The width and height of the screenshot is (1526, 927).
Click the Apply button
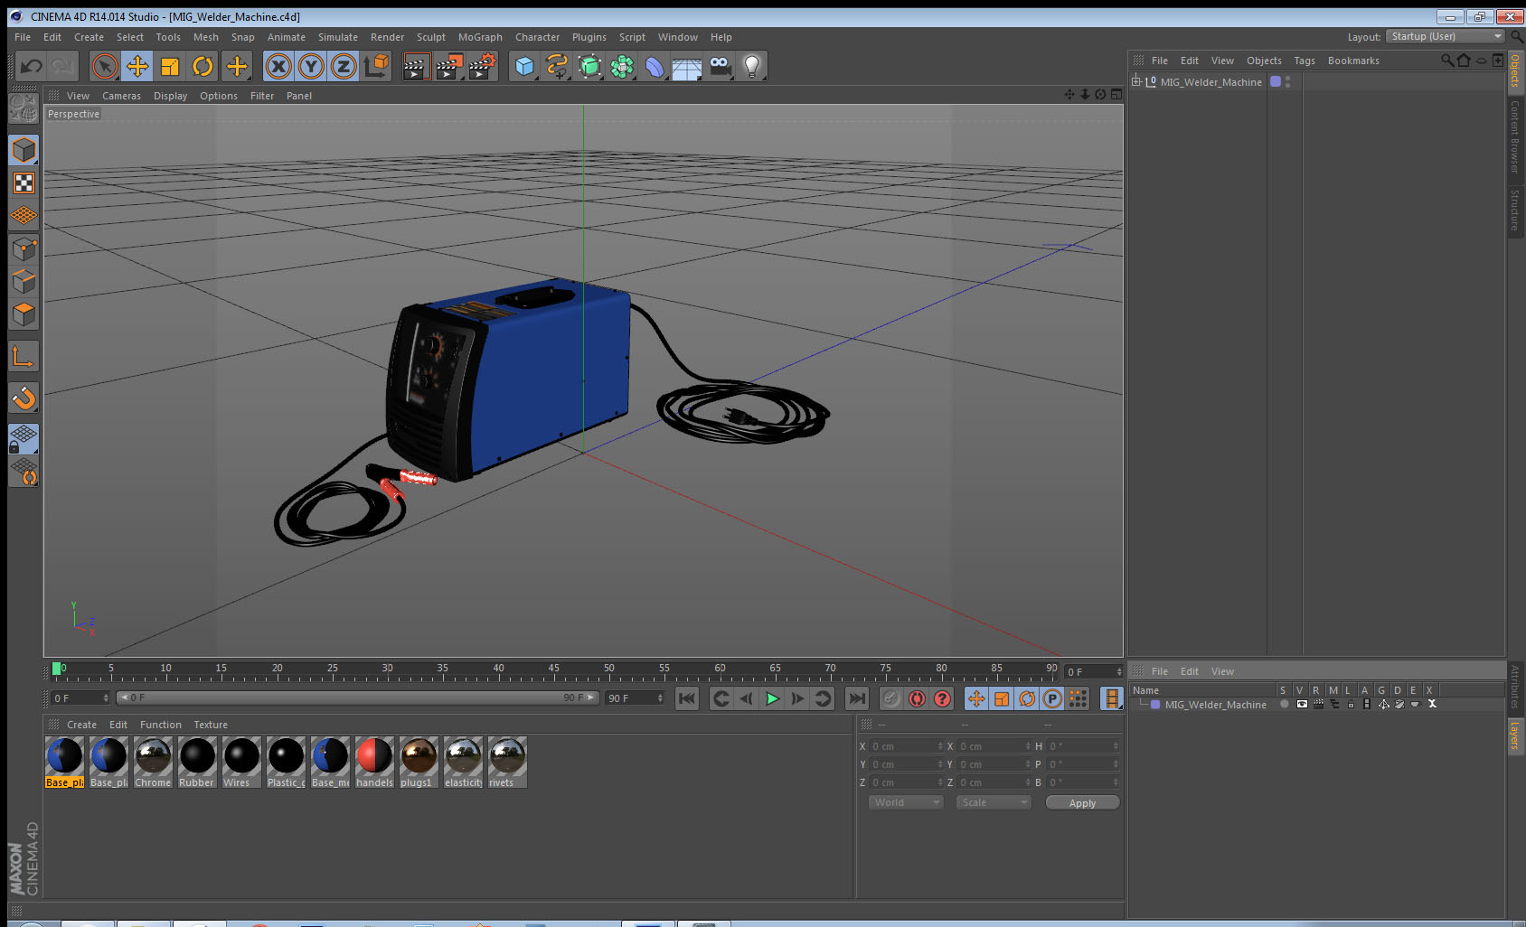click(x=1082, y=803)
